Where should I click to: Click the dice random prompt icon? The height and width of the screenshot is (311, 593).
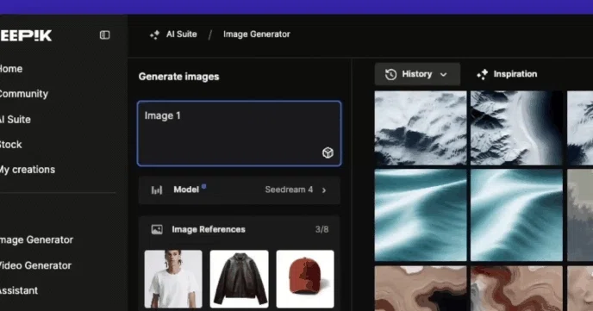tap(328, 152)
